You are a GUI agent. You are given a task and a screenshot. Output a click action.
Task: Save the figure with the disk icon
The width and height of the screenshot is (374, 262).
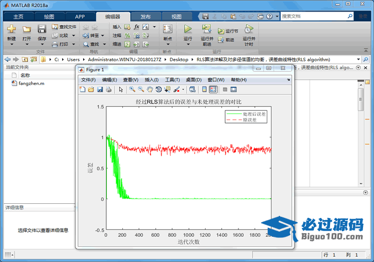(x=100, y=90)
